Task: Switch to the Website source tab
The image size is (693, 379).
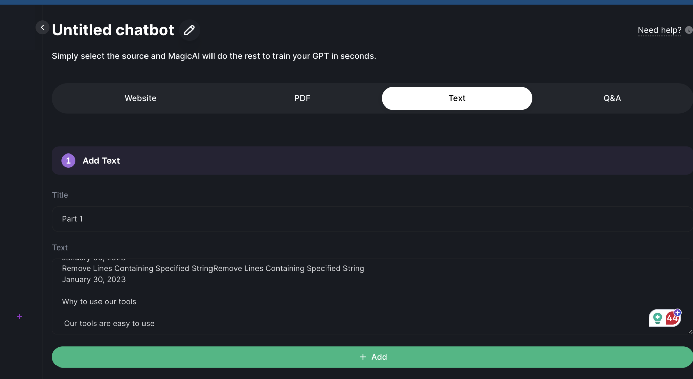Action: [x=140, y=98]
